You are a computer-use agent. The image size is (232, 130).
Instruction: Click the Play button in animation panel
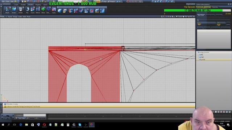[x=8, y=116]
